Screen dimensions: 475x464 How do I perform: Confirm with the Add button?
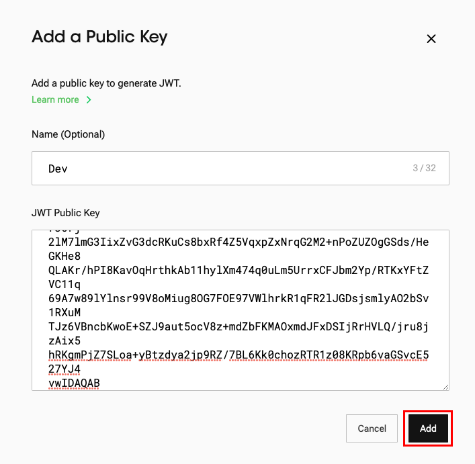(x=428, y=428)
